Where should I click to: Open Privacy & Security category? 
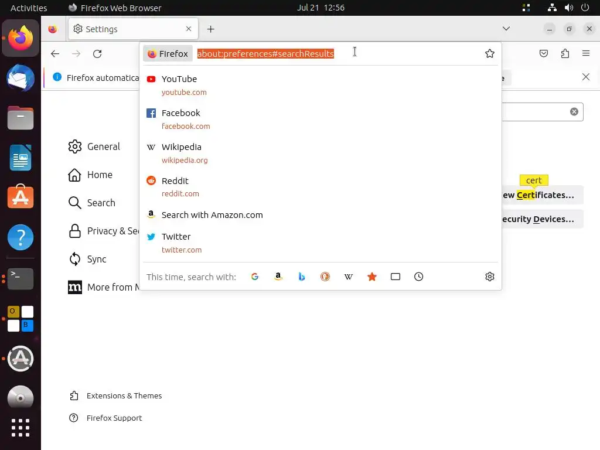point(103,231)
